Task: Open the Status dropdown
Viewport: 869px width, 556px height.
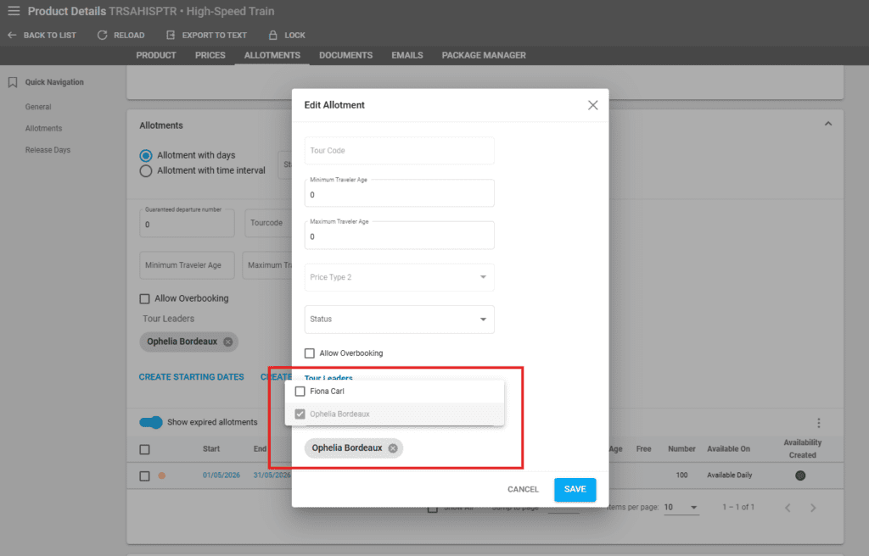Action: pyautogui.click(x=399, y=320)
